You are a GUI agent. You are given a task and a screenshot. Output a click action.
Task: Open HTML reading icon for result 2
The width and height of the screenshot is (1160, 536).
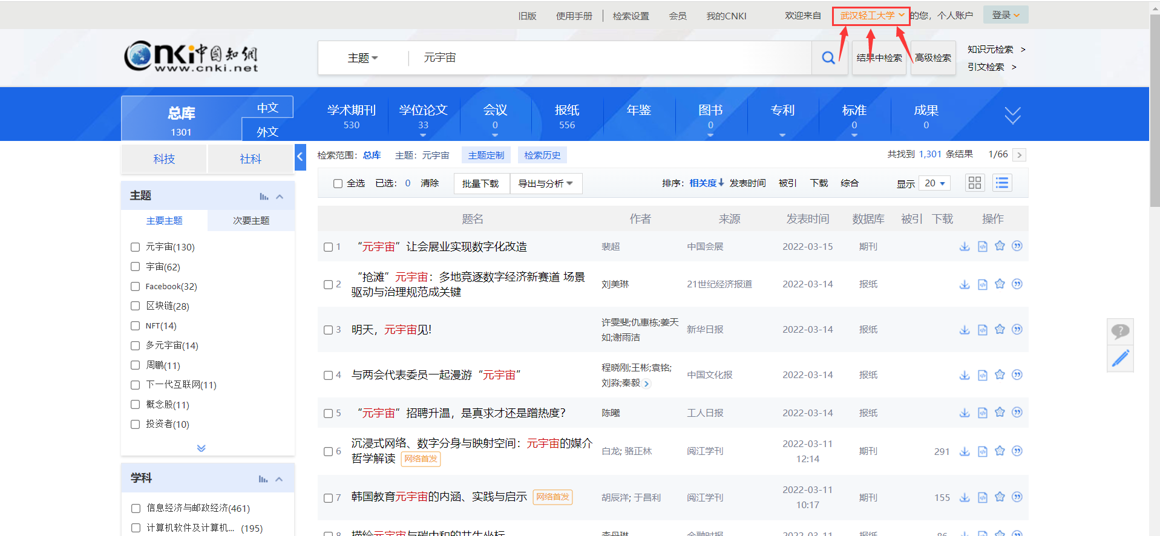[x=982, y=284]
